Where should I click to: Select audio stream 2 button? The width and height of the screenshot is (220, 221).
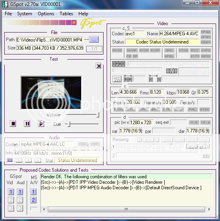click(x=19, y=160)
